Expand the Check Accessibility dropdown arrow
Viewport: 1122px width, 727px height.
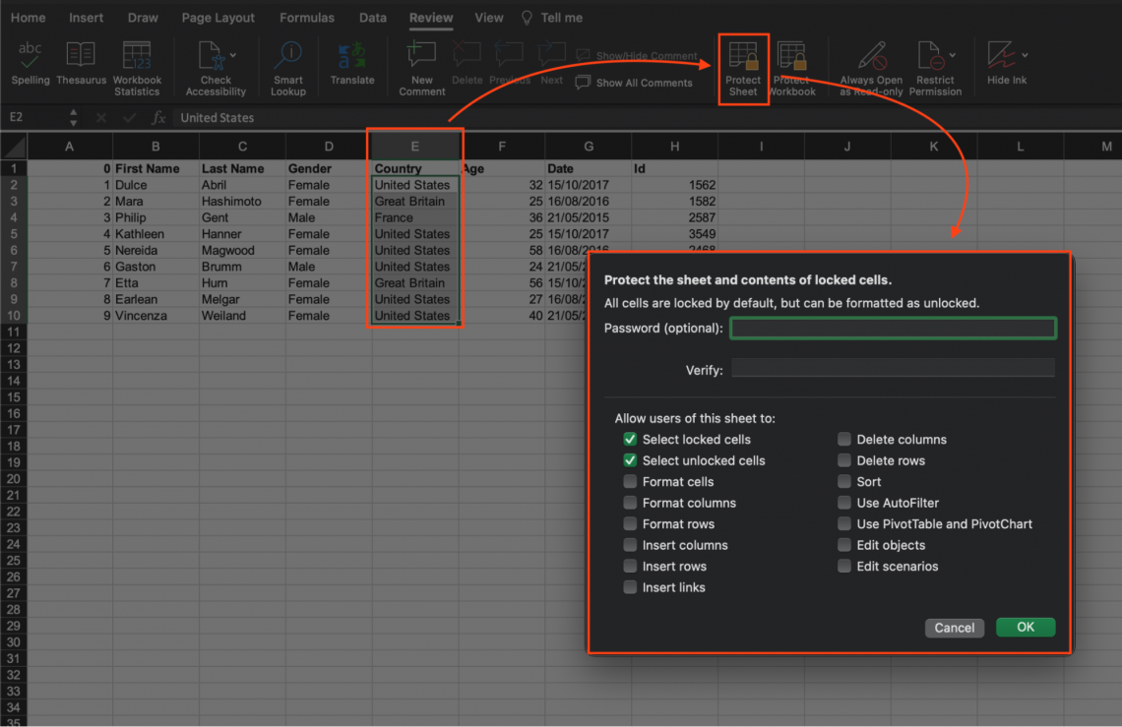point(232,55)
